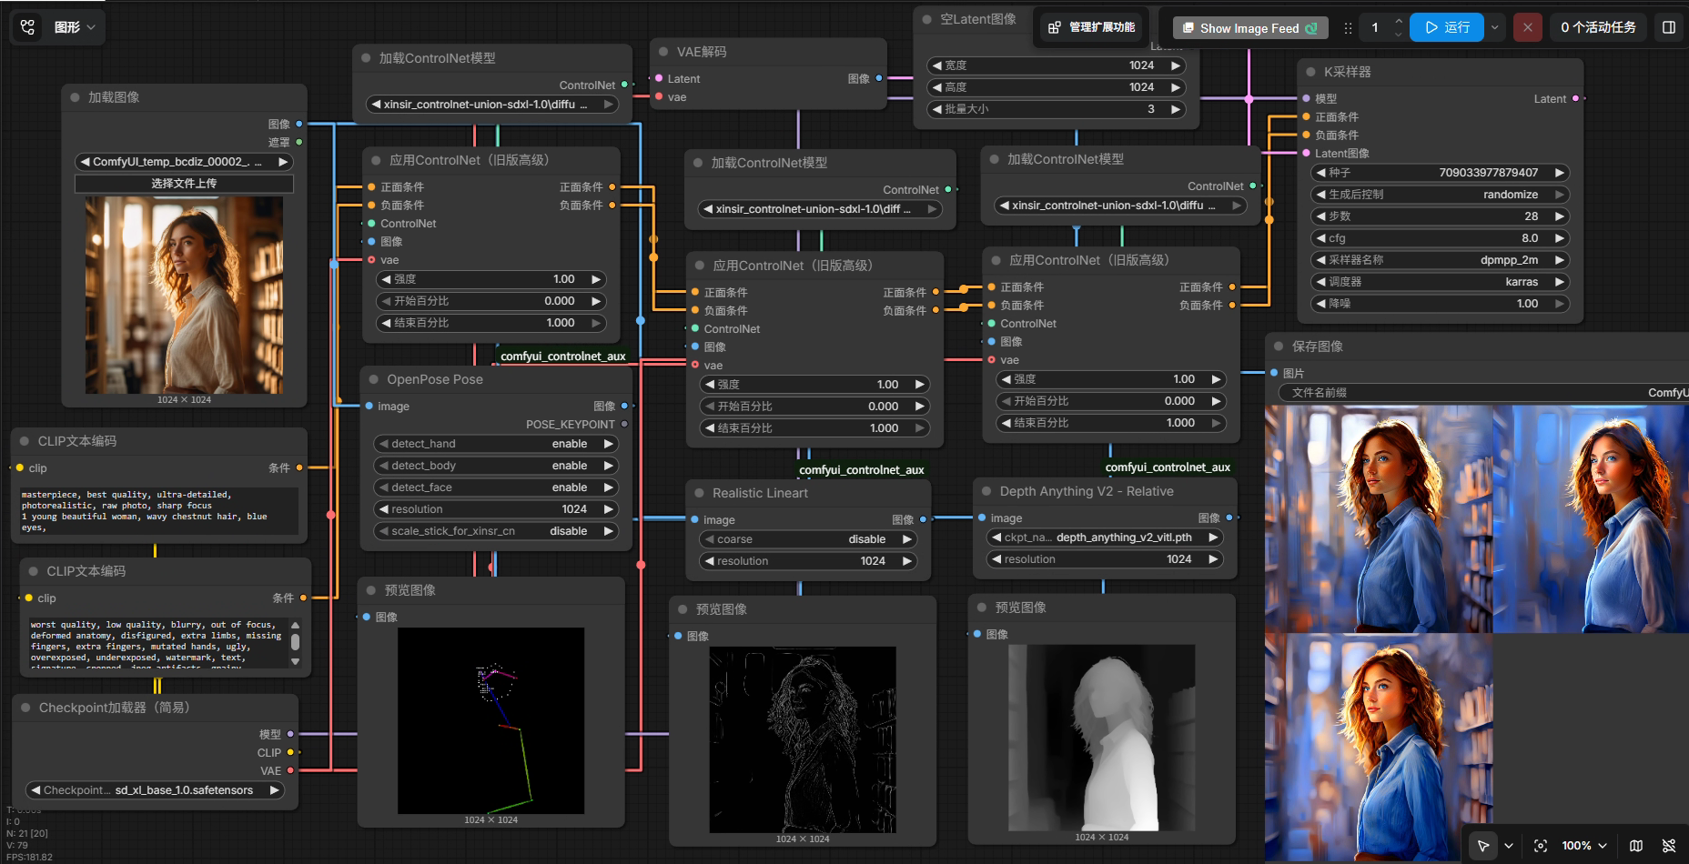Open the ComfyUI_temp image file dropdown
Screen dimensions: 1689x864
[x=184, y=162]
